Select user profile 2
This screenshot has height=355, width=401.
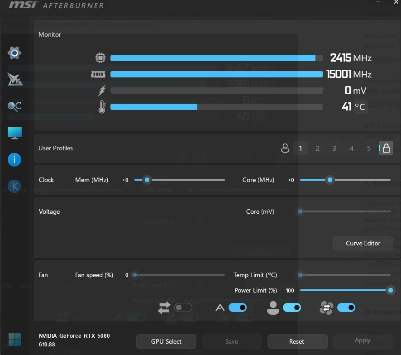coord(317,148)
